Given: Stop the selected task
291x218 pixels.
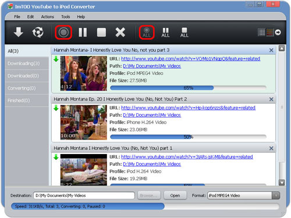Looking at the screenshot, I should click(x=101, y=33).
